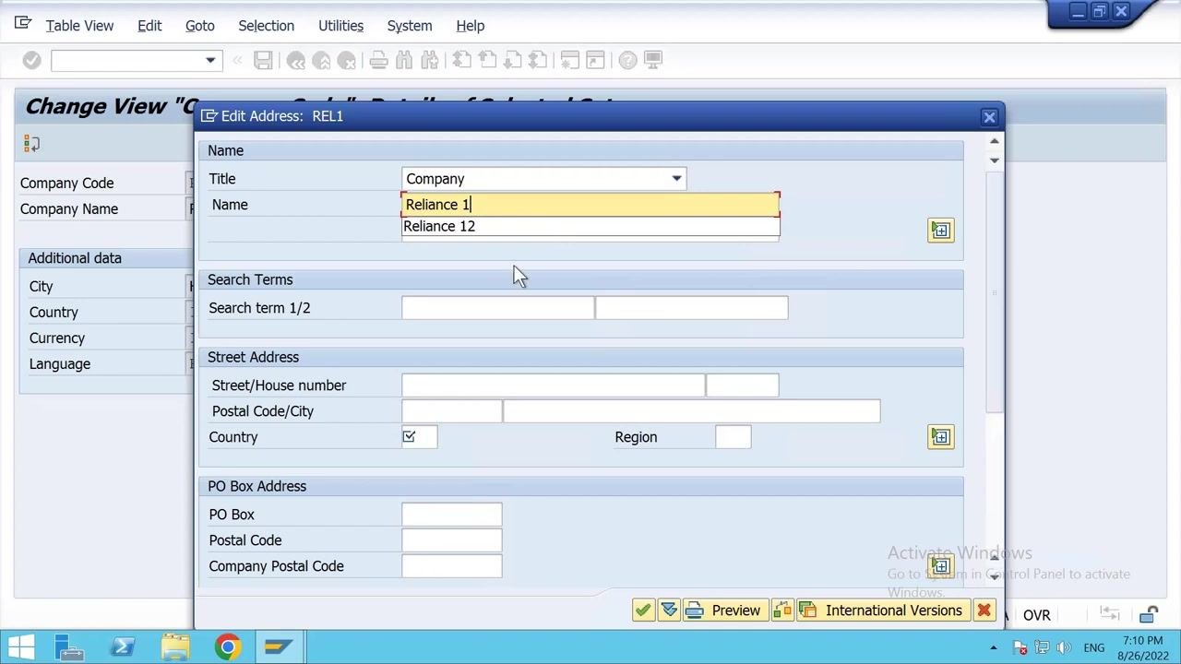
Task: Click the lock icon in the status bar
Action: (1149, 615)
